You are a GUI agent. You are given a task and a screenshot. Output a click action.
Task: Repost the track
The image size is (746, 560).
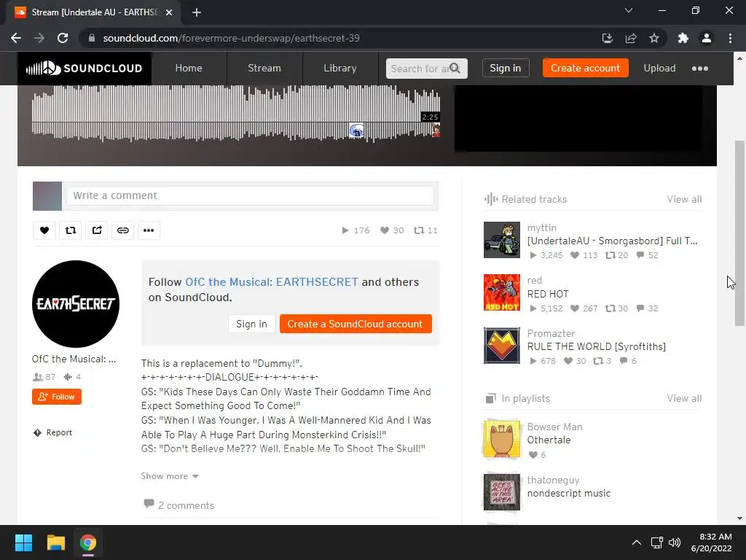click(71, 230)
